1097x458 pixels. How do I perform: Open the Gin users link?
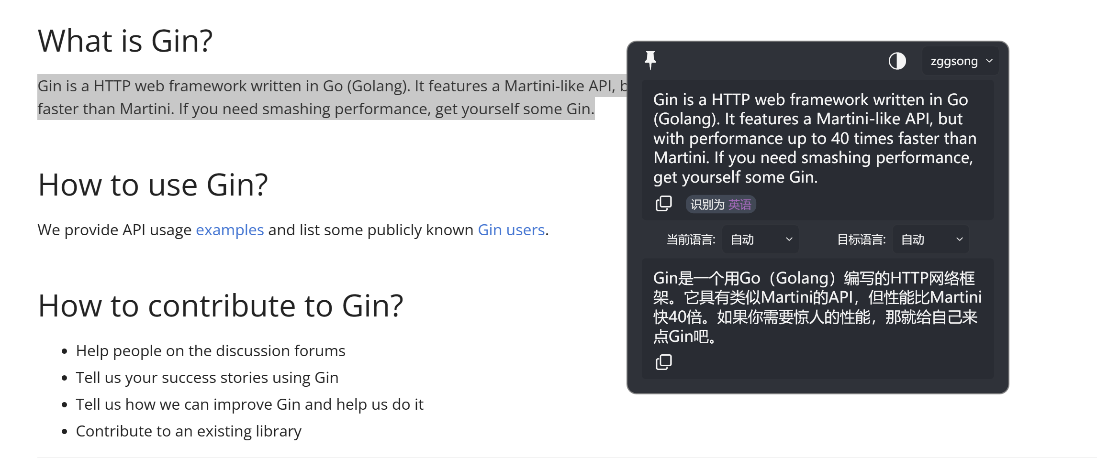pyautogui.click(x=511, y=230)
